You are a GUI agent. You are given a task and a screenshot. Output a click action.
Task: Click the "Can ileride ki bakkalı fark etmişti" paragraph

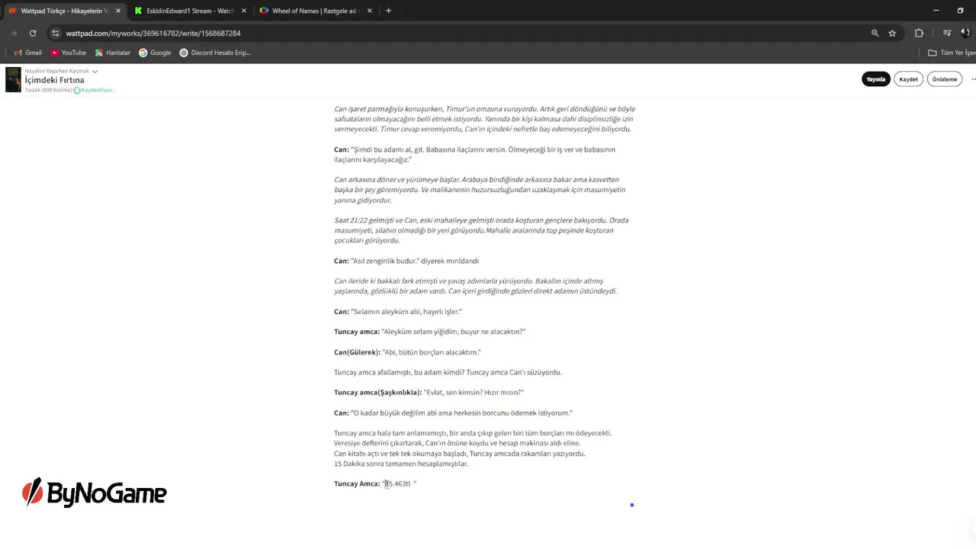pyautogui.click(x=475, y=286)
